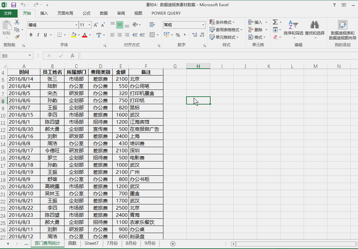Open the 文件 (File) tab
The image size is (358, 249).
[8, 13]
